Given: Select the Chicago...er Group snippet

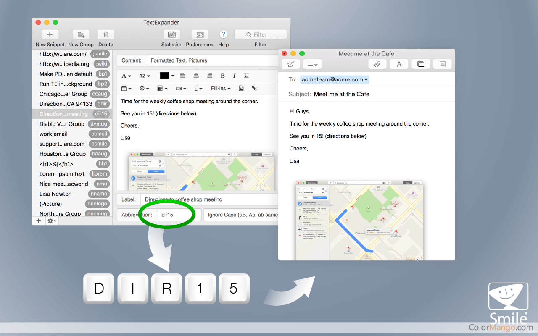Looking at the screenshot, I should tap(72, 94).
